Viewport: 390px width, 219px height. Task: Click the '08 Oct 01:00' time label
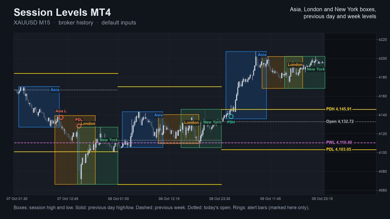118,199
